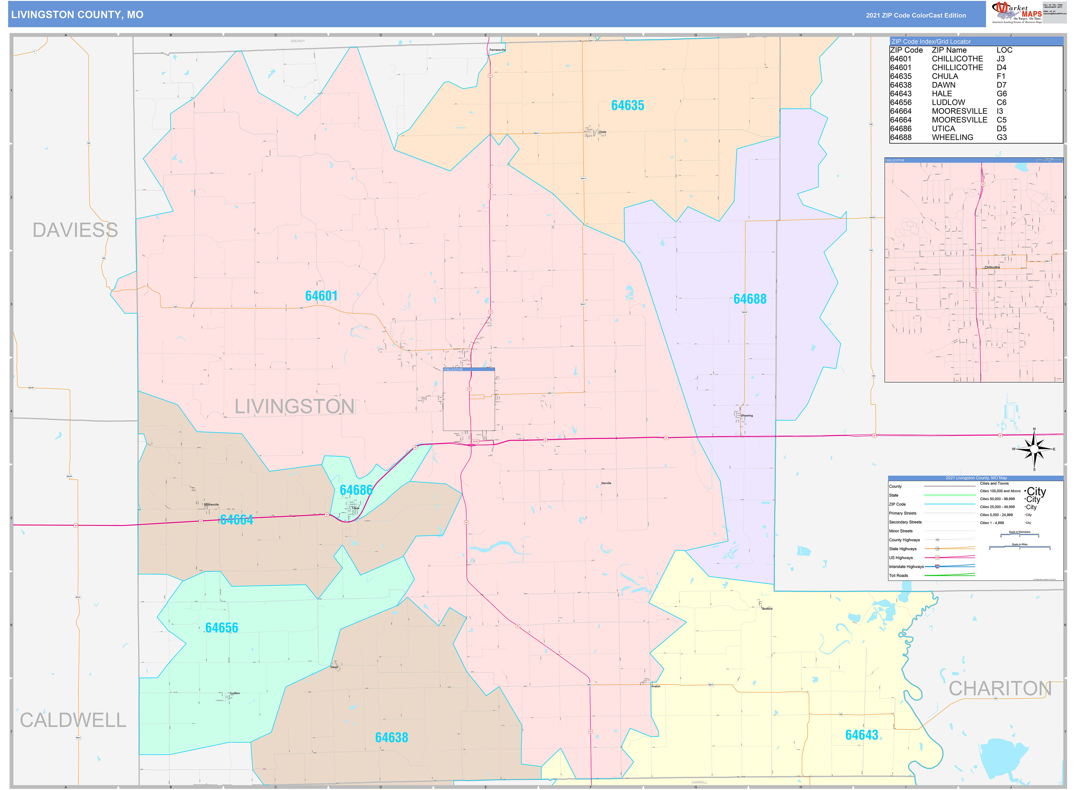Click the 64664 ZIP label on the map
Viewport: 1076px width, 790px height.
click(236, 520)
